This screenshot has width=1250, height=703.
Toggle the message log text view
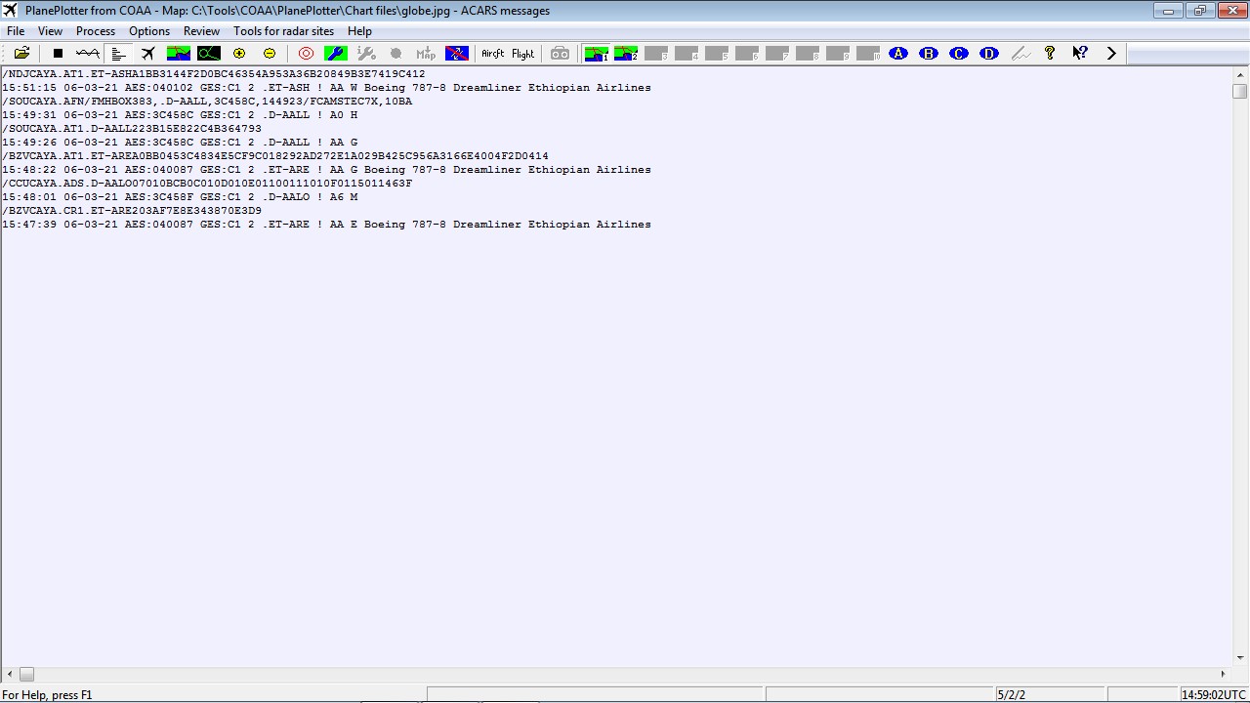click(118, 53)
